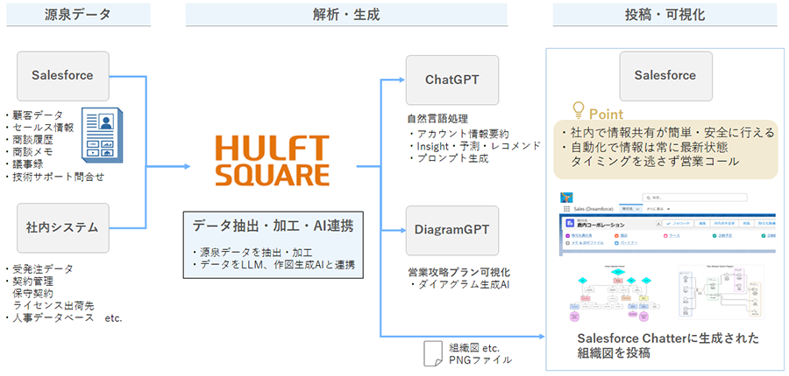Click the Salesforce search field

click(x=693, y=198)
